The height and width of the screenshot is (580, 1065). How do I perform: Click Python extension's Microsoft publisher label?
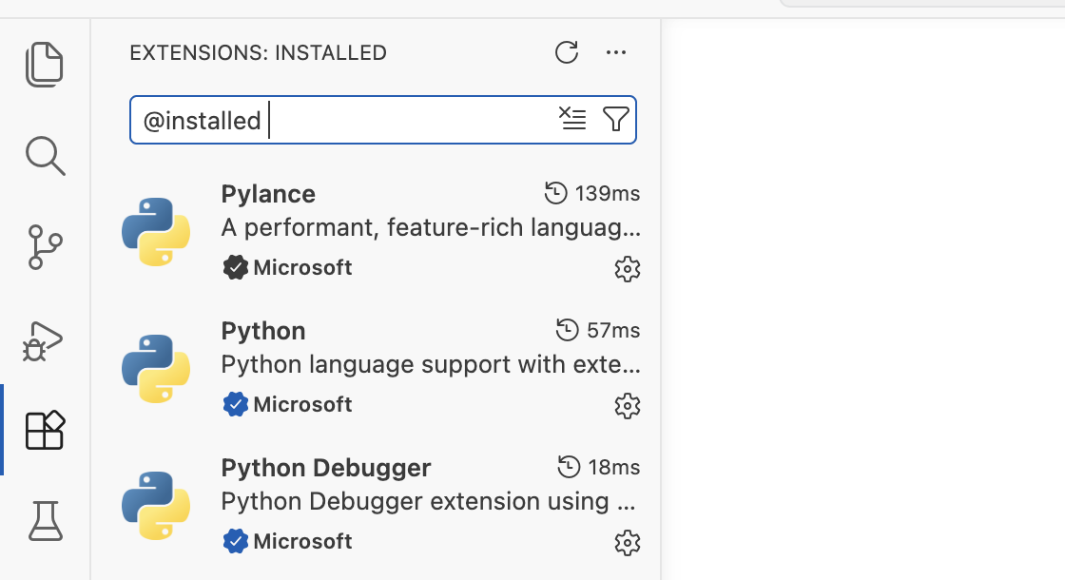pos(303,405)
